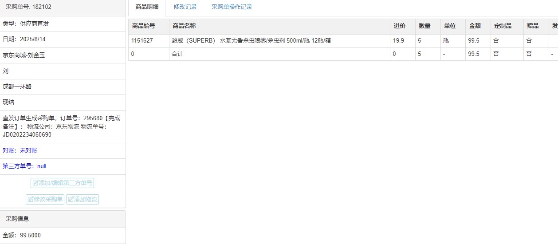The image size is (558, 244).
Task: Click the pencil icon on 添加/编辑第三方单号
Action: click(35, 183)
